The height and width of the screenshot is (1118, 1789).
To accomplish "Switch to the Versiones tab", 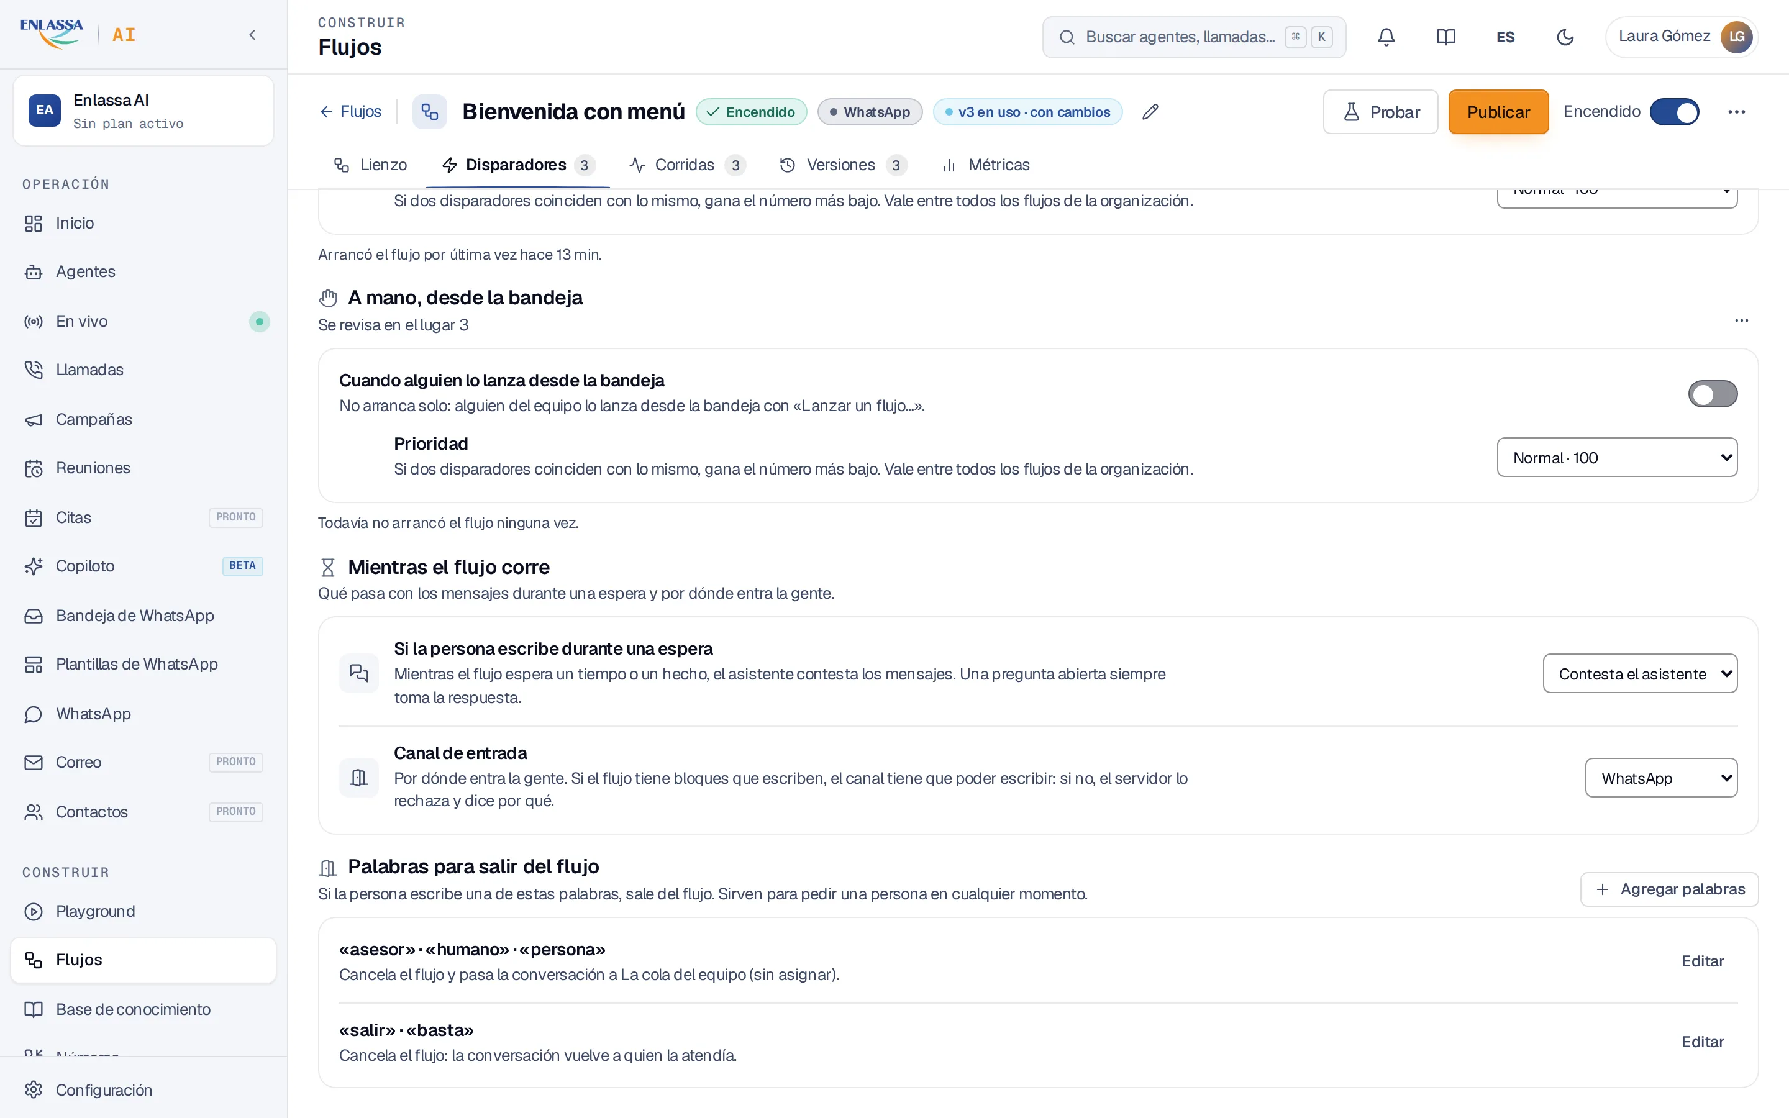I will 843,165.
